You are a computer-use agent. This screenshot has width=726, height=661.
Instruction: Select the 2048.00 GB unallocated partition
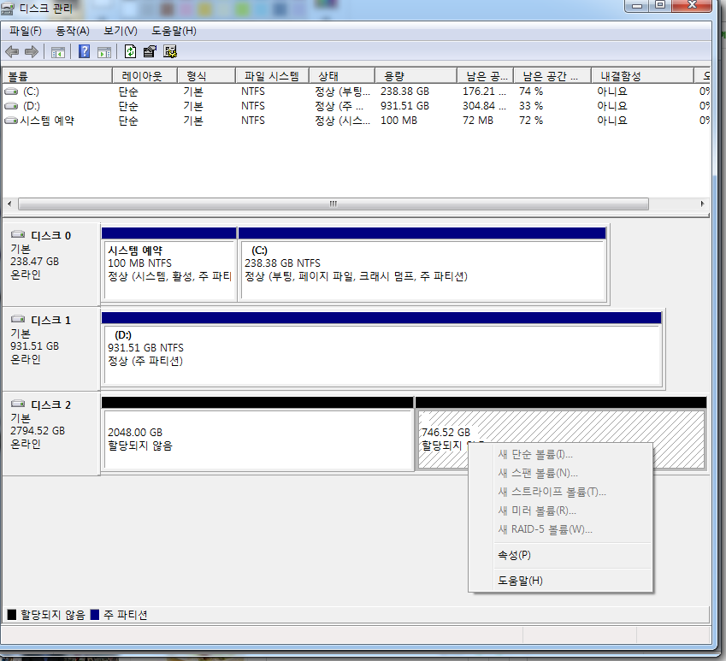(257, 440)
